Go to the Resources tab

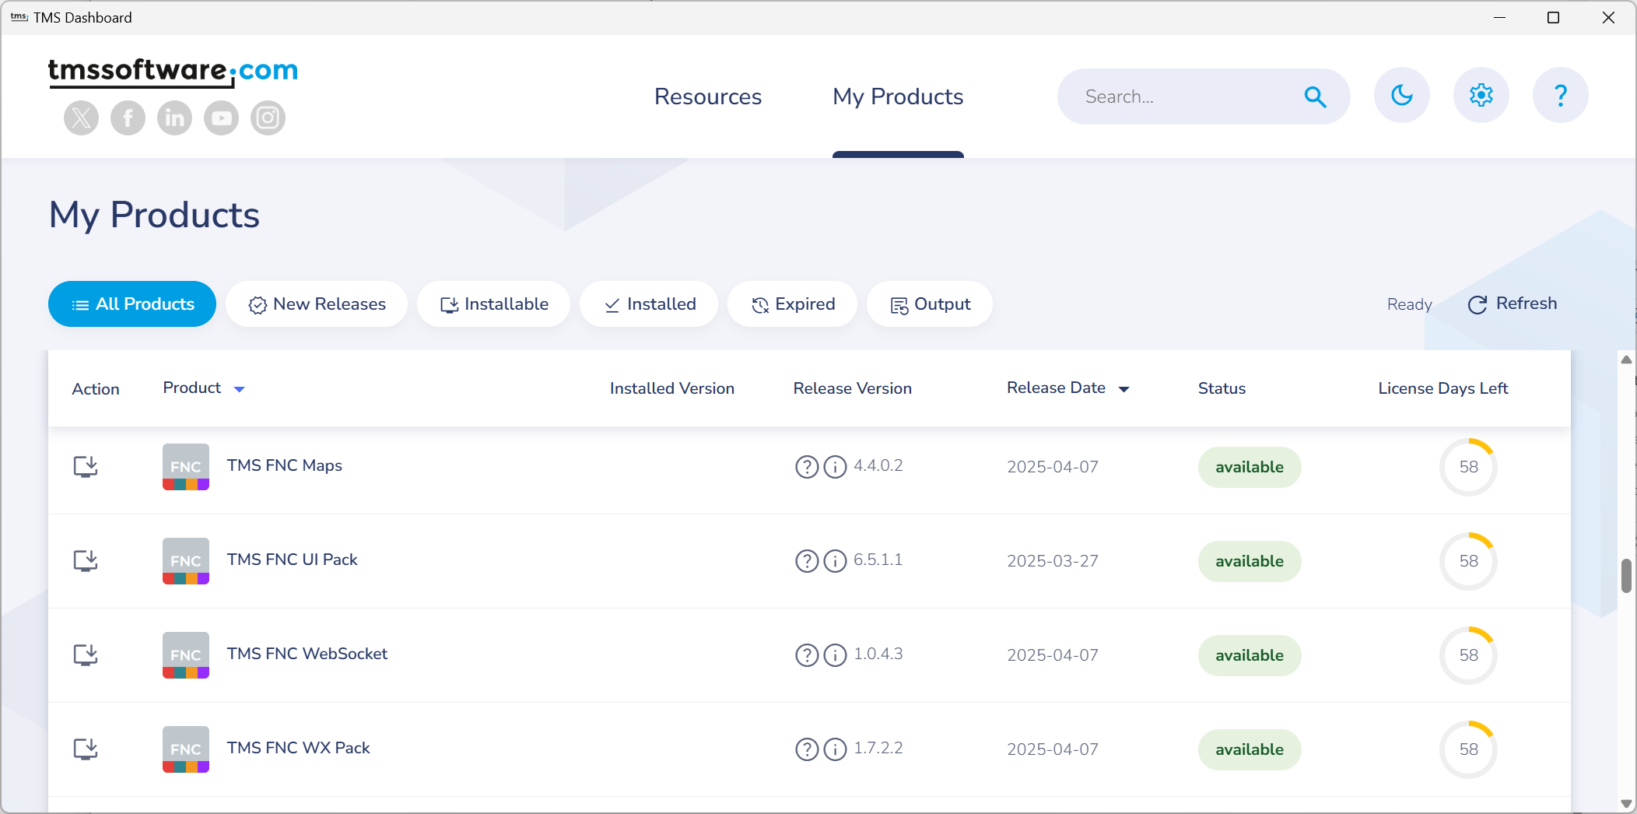[x=708, y=96]
